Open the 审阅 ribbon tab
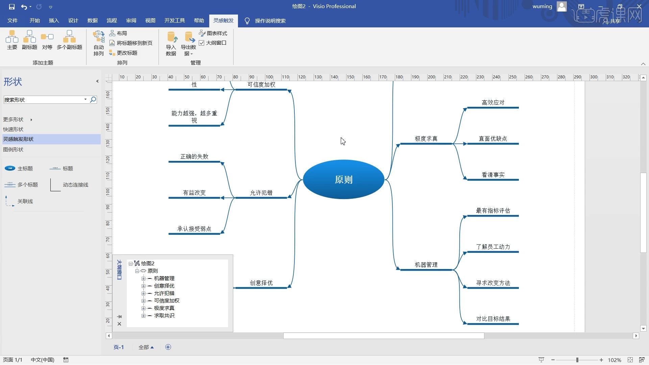Screen dimensions: 649x365 point(131,21)
